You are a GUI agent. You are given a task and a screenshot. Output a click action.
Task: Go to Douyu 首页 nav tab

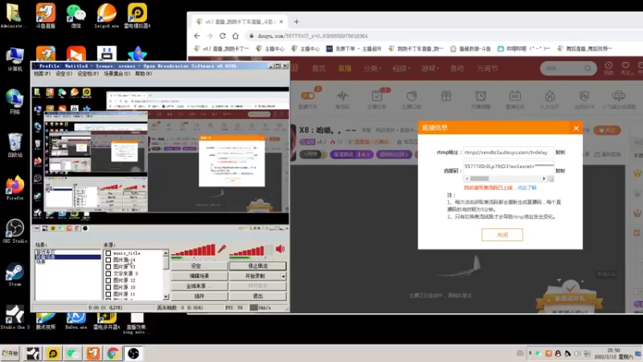319,68
